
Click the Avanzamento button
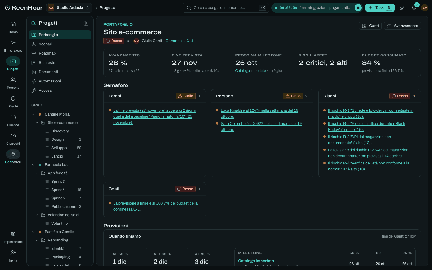pyautogui.click(x=402, y=26)
